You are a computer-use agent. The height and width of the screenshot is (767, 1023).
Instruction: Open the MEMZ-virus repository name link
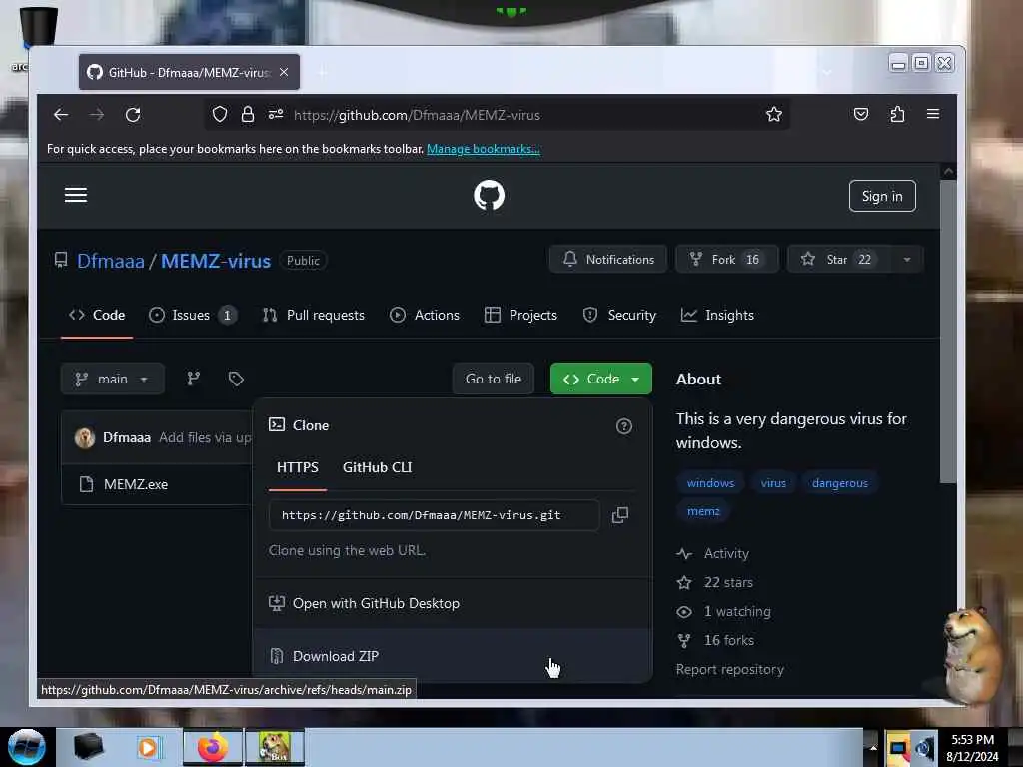pos(216,261)
